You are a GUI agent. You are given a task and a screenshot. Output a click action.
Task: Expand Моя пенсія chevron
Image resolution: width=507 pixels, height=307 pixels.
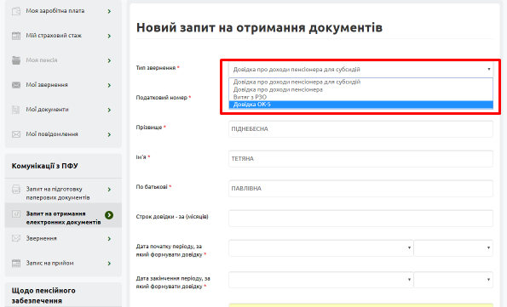(109, 60)
